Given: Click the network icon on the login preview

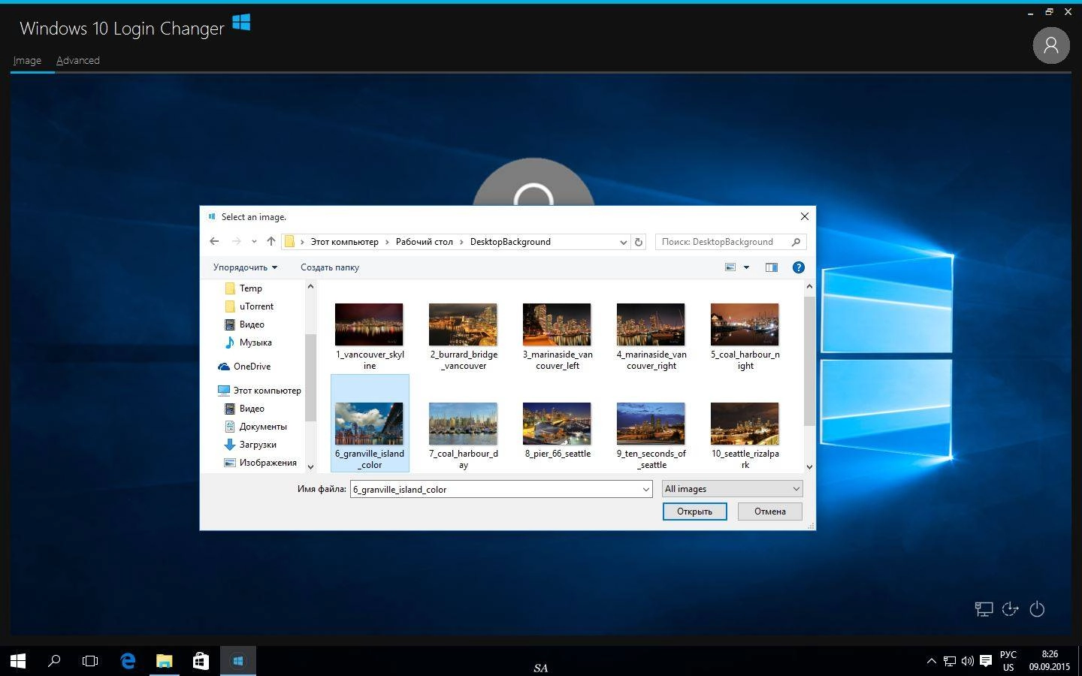Looking at the screenshot, I should [984, 609].
